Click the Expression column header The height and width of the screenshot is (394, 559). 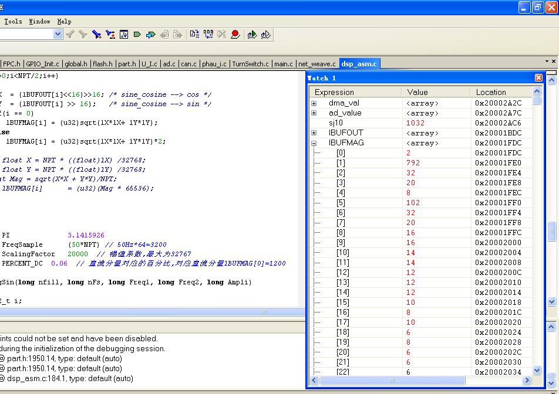(355, 92)
